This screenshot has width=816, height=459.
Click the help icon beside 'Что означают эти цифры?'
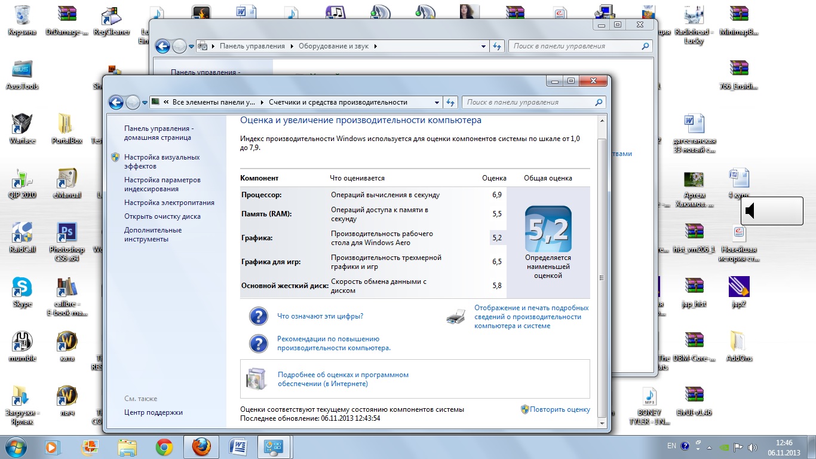pos(258,316)
